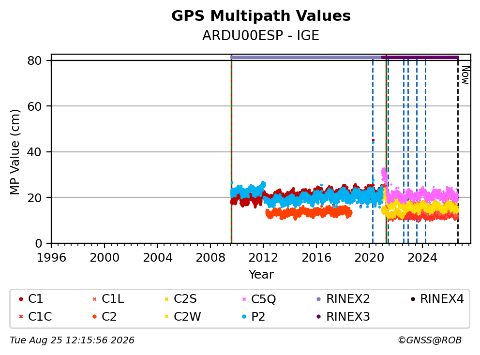This screenshot has height=355, width=480.
Task: Click the C1 dark red legend marker
Action: (21, 299)
